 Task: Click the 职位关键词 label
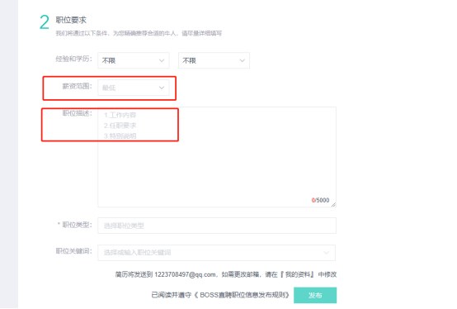pos(73,251)
